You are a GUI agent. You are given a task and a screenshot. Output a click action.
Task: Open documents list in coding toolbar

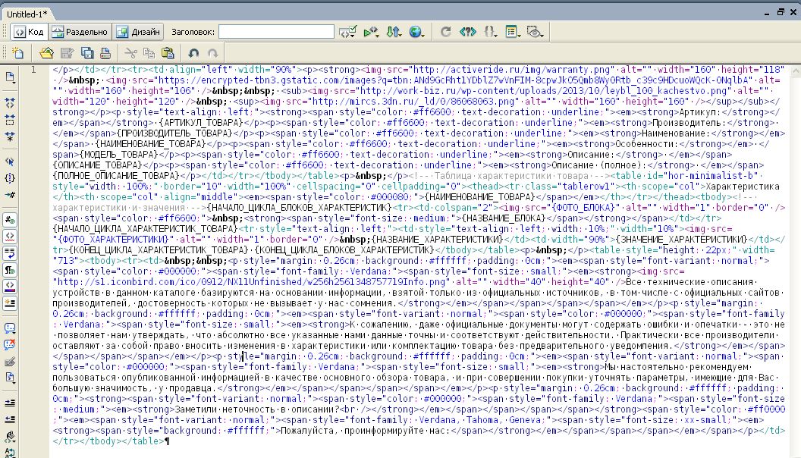(x=10, y=77)
